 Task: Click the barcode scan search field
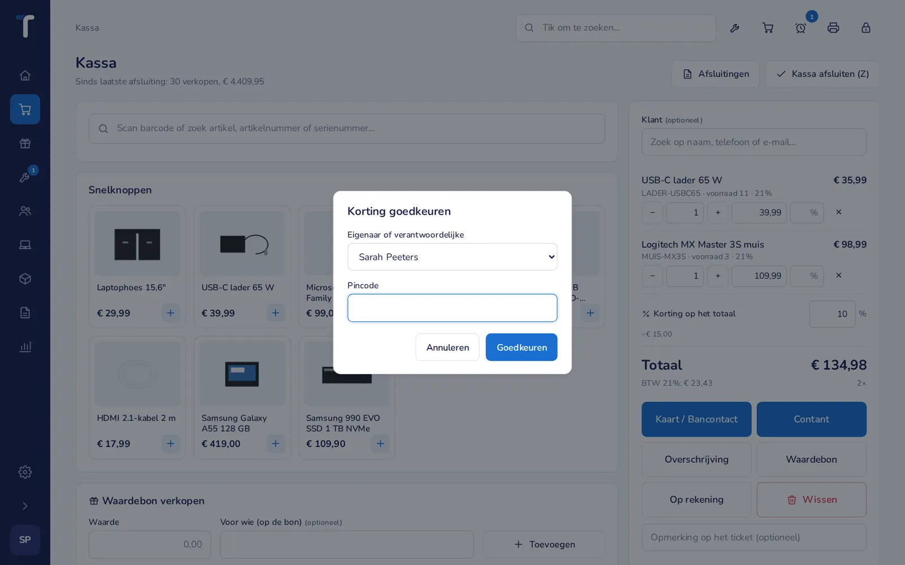347,128
